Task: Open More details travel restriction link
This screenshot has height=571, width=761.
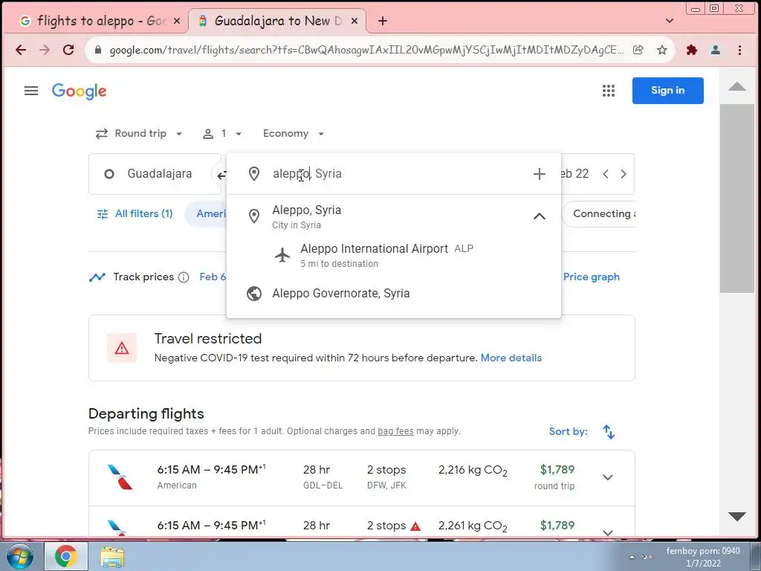Action: tap(511, 358)
